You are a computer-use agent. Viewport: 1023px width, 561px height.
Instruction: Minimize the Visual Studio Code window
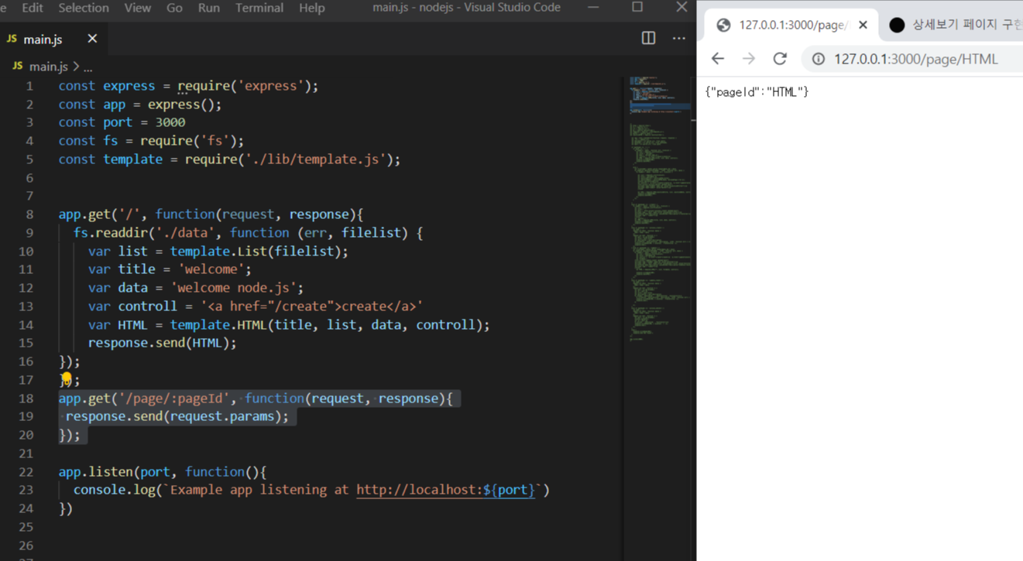coord(593,8)
